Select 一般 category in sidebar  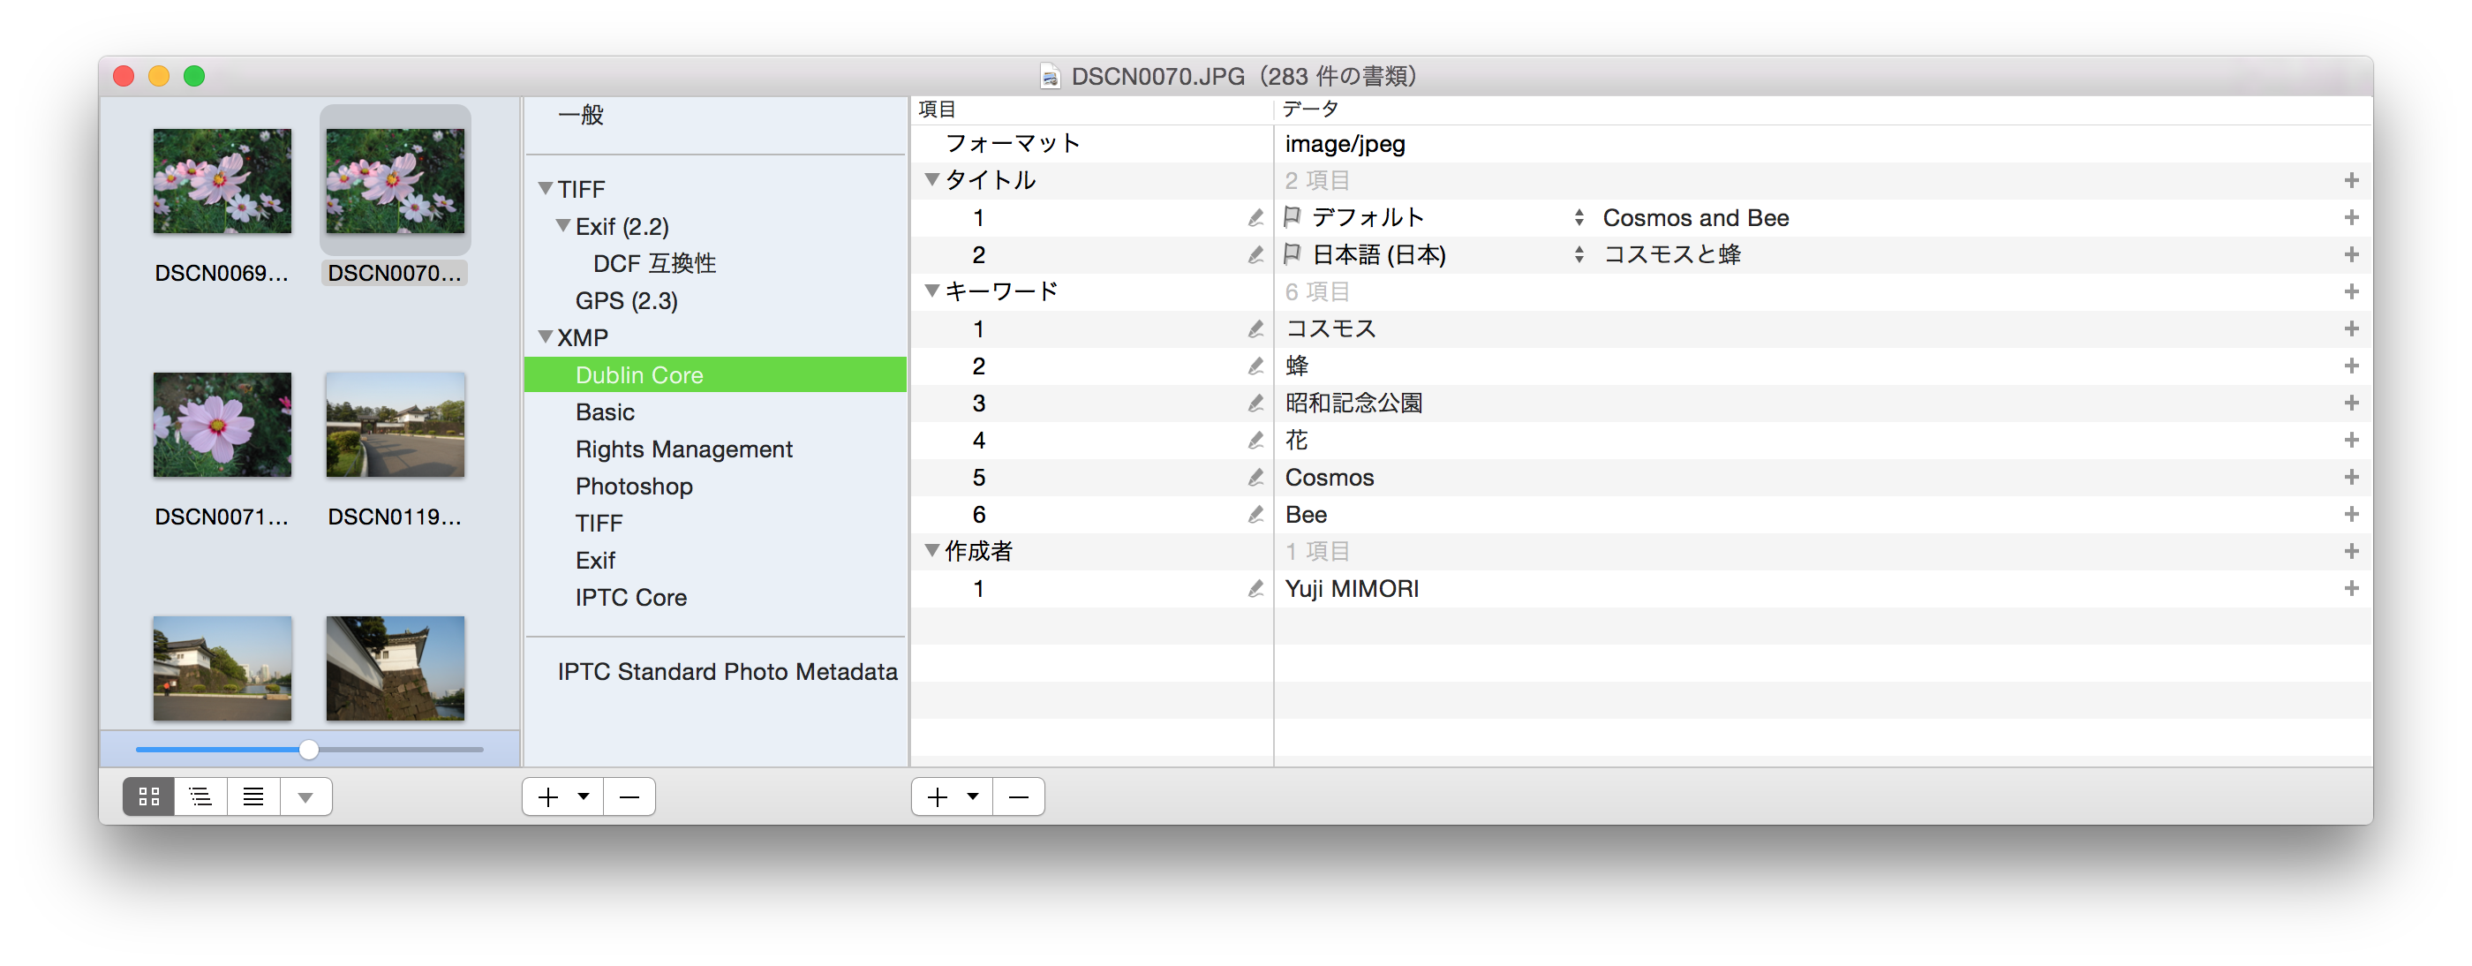point(581,115)
